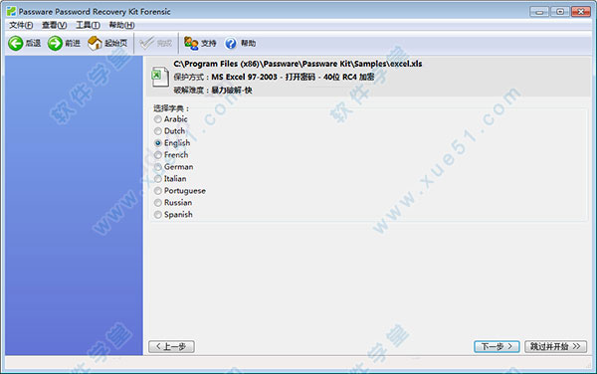Click the Passware app icon in title bar
Image resolution: width=597 pixels, height=374 pixels.
[11, 11]
